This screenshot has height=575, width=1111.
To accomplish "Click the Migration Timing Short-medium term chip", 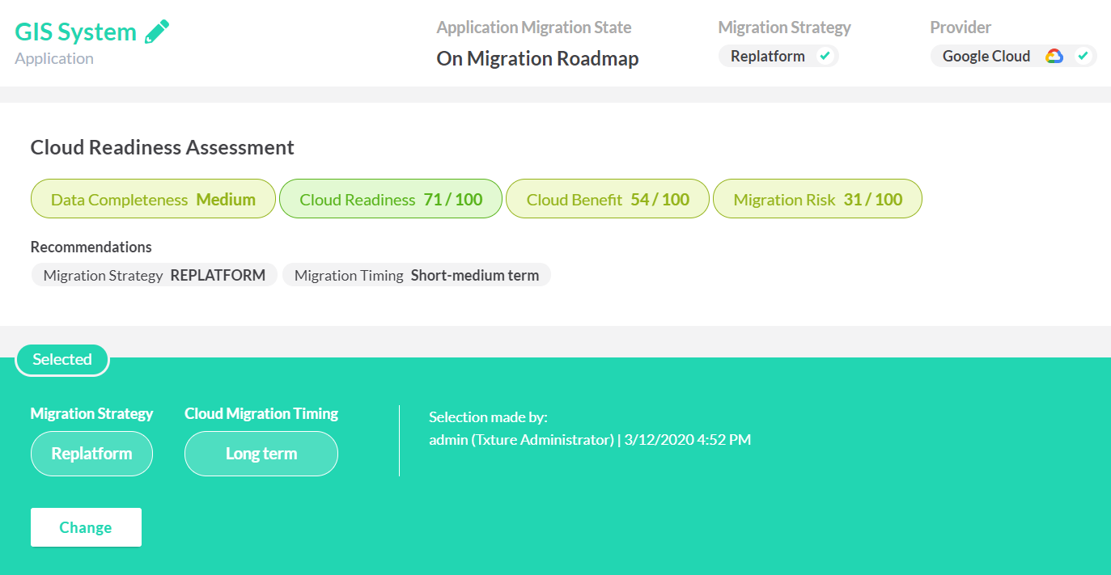I will pos(416,275).
